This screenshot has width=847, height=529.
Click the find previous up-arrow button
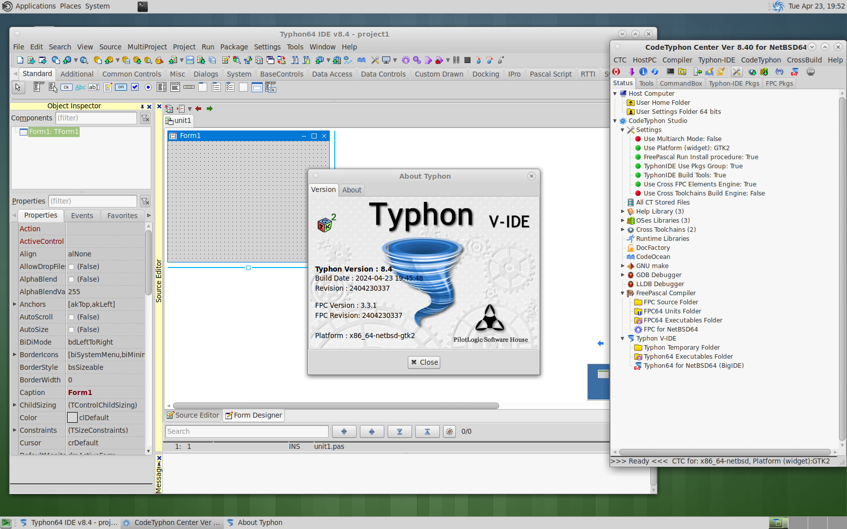(372, 431)
